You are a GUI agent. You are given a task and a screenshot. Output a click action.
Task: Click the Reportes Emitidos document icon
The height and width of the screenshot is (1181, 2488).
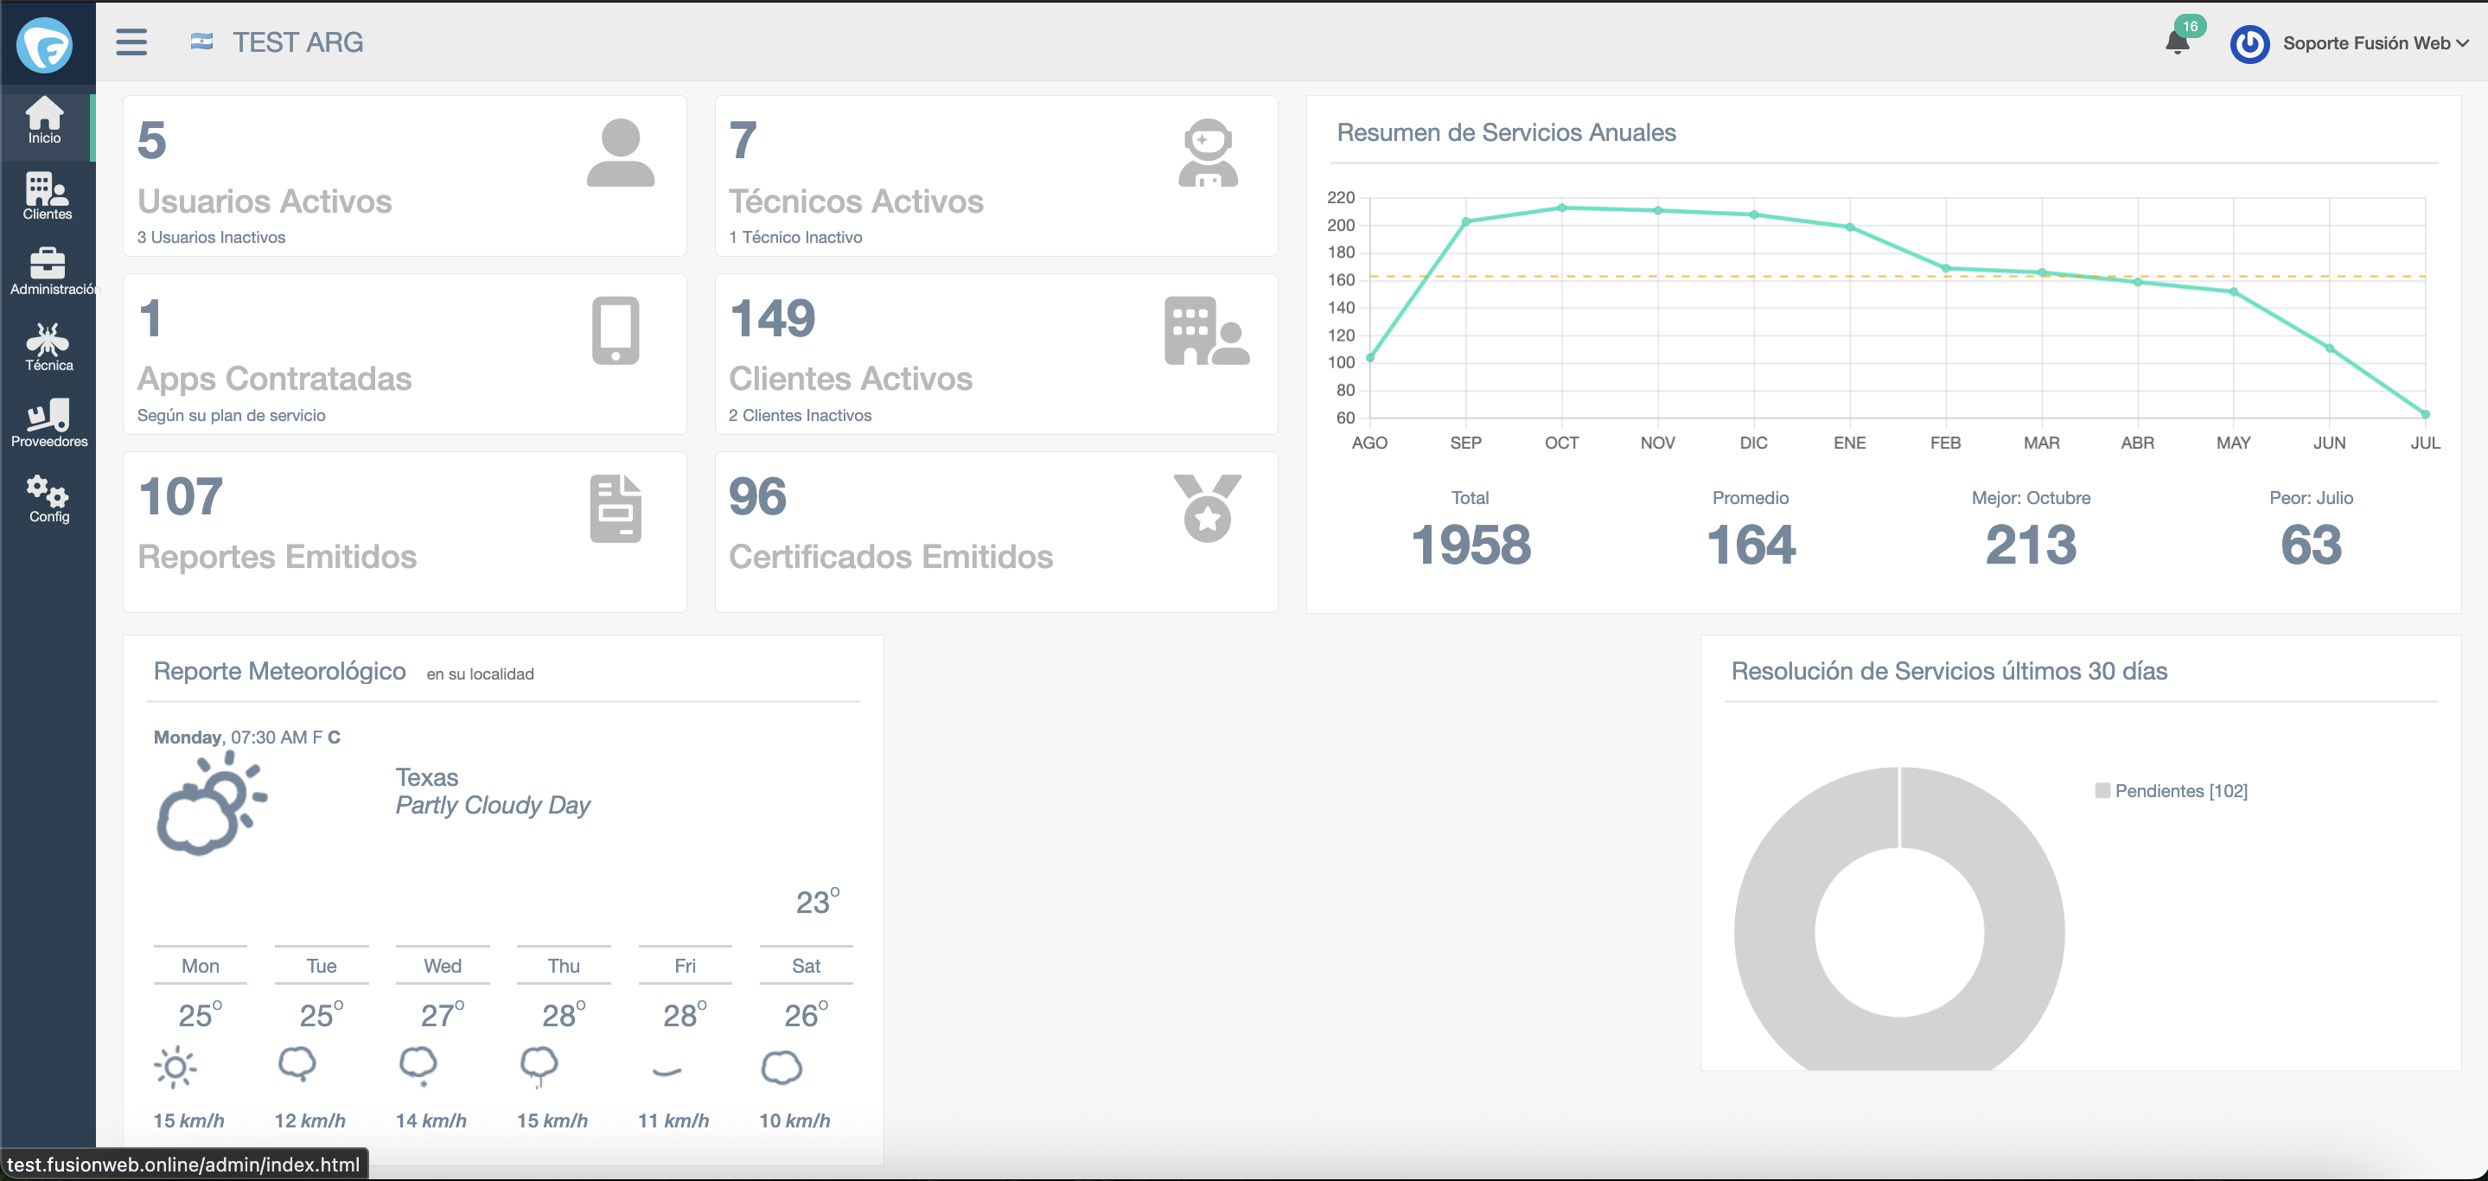(616, 508)
